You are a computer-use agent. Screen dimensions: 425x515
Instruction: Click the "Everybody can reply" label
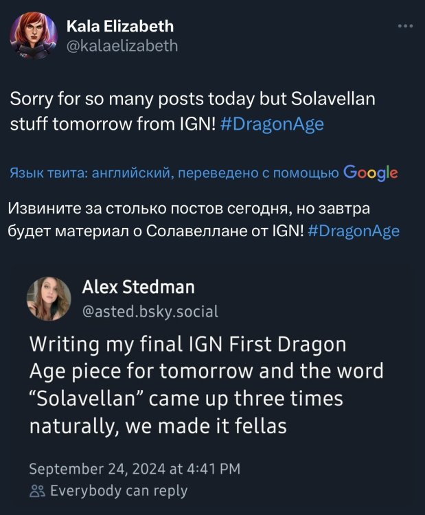pyautogui.click(x=119, y=491)
